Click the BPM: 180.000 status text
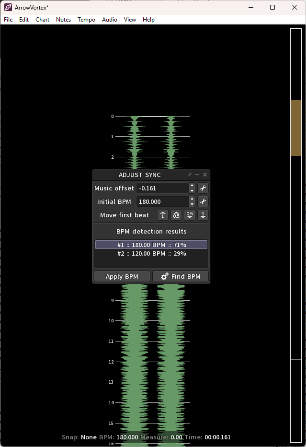Image resolution: width=306 pixels, height=447 pixels. coord(119,437)
